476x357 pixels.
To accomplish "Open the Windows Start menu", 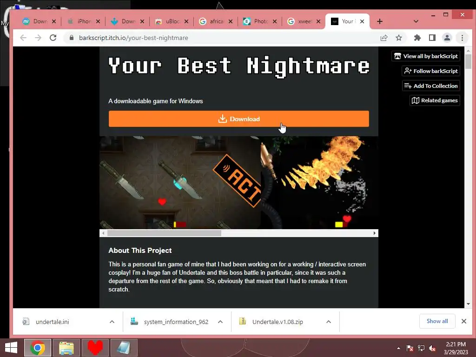I will point(11,348).
